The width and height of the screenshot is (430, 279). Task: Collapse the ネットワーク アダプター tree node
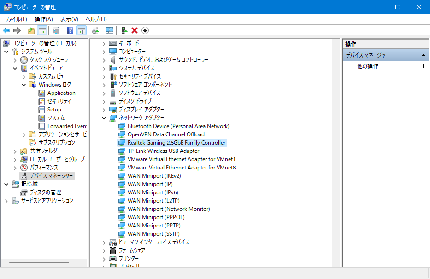pos(104,118)
